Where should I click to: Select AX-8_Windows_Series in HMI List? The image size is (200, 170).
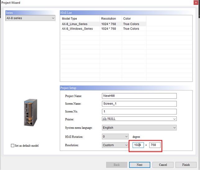click(x=77, y=29)
